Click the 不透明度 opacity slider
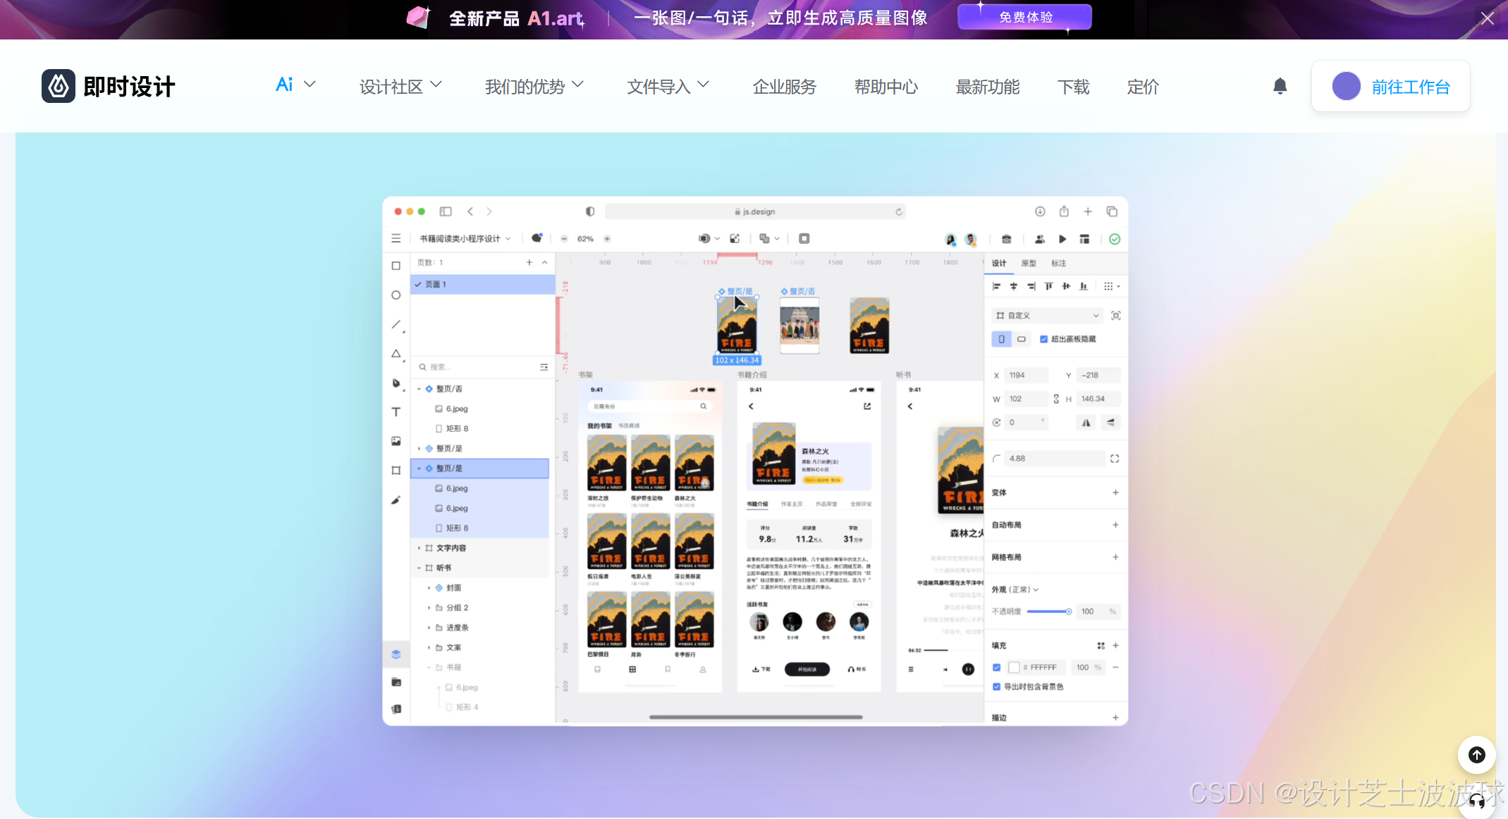The height and width of the screenshot is (819, 1508). point(1048,612)
